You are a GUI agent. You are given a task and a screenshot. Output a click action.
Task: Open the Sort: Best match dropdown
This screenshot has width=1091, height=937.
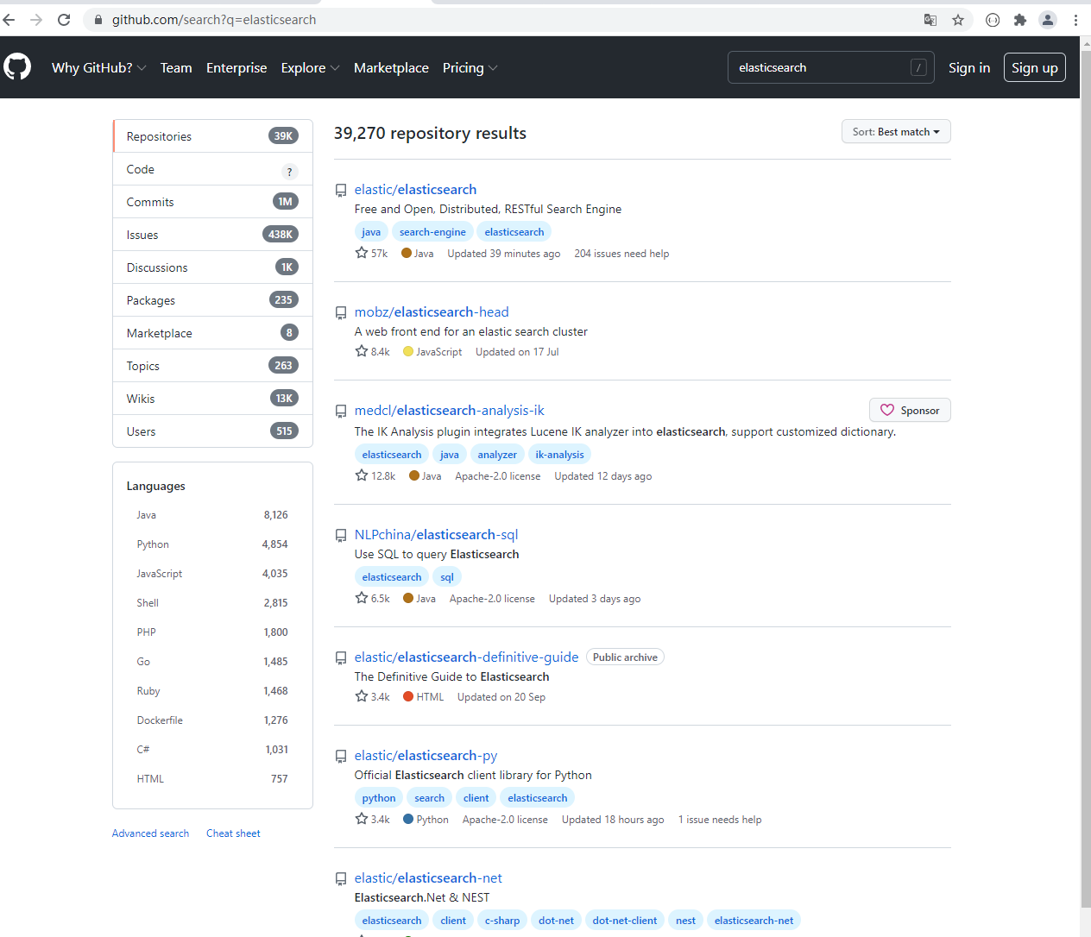896,131
